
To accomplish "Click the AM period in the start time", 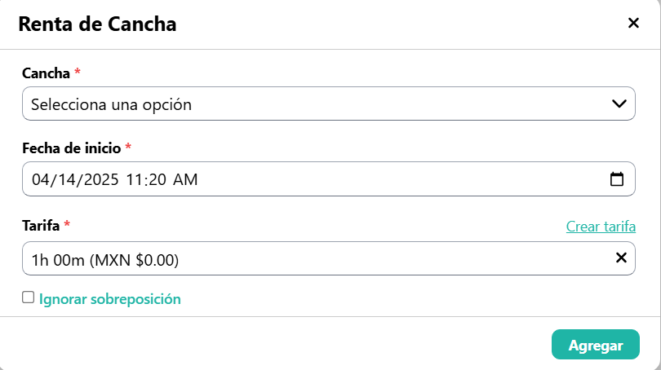I will coord(185,179).
